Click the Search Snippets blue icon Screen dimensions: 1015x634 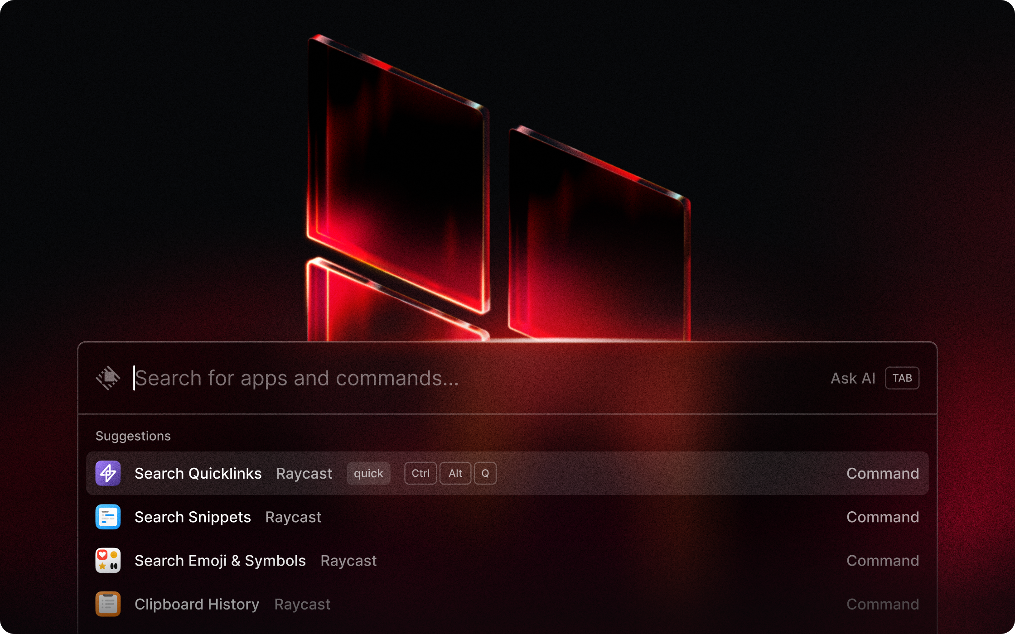pyautogui.click(x=108, y=517)
